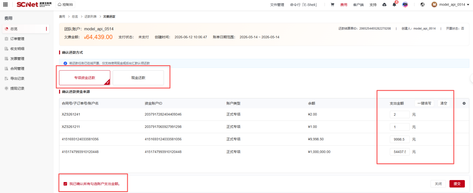473x193 pixels.
Task: Open table column settings gear icon
Action: click(x=464, y=103)
